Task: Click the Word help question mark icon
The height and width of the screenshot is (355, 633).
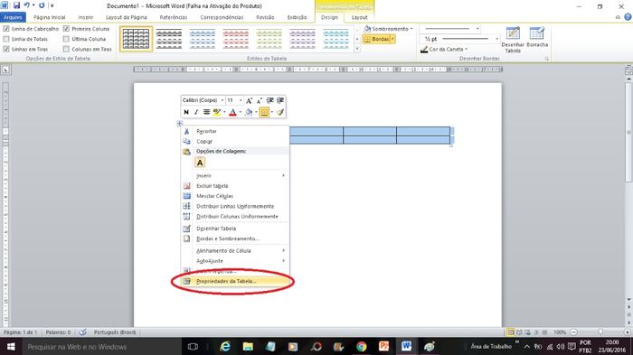Action: point(628,17)
